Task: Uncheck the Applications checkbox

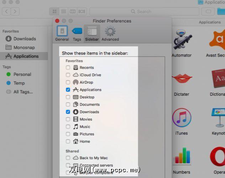Action: (x=68, y=90)
